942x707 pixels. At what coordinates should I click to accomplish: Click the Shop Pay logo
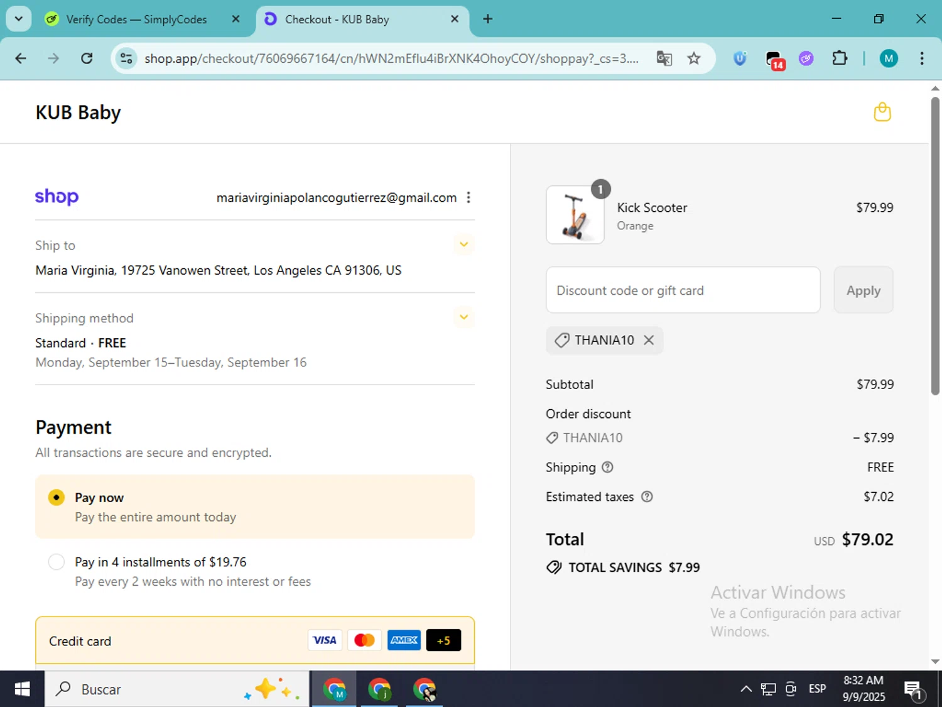coord(57,197)
